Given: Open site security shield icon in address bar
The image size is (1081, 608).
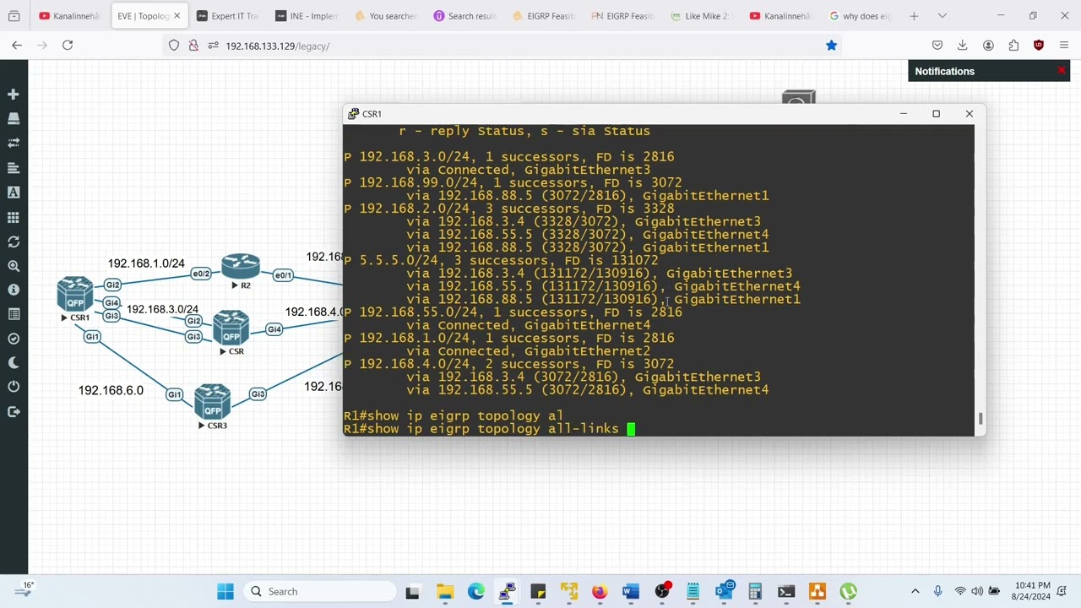Looking at the screenshot, I should (174, 46).
